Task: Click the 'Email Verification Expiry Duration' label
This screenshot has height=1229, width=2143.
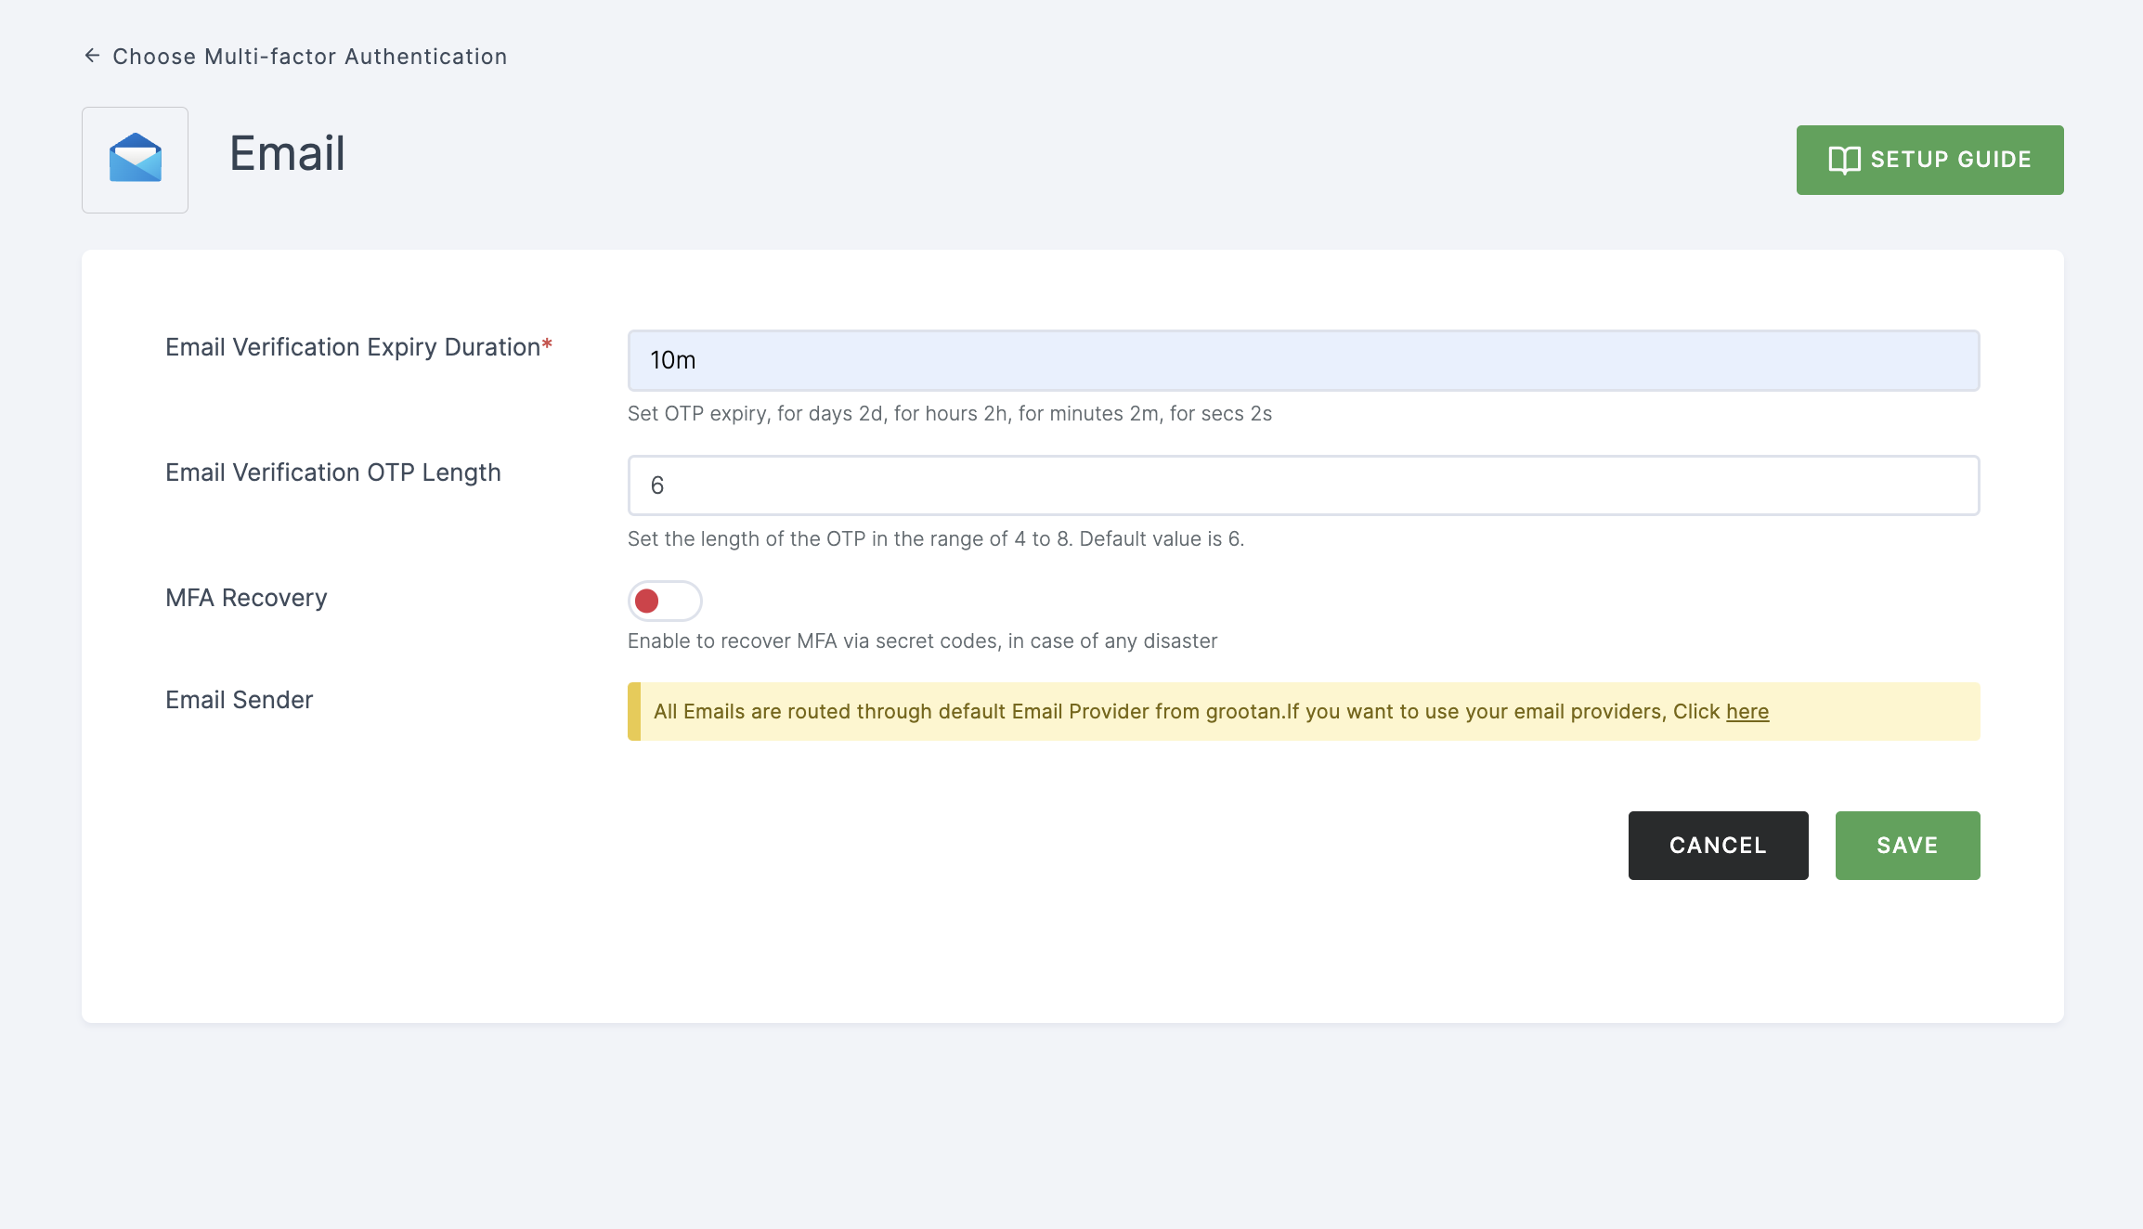Action: tap(358, 347)
